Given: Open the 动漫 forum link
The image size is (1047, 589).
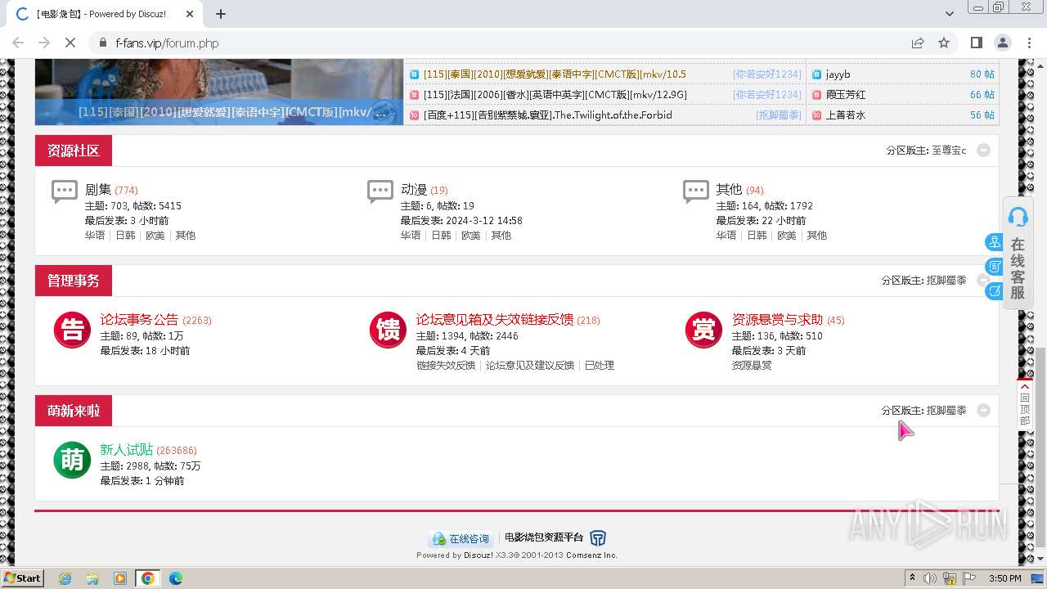Looking at the screenshot, I should click(x=414, y=190).
